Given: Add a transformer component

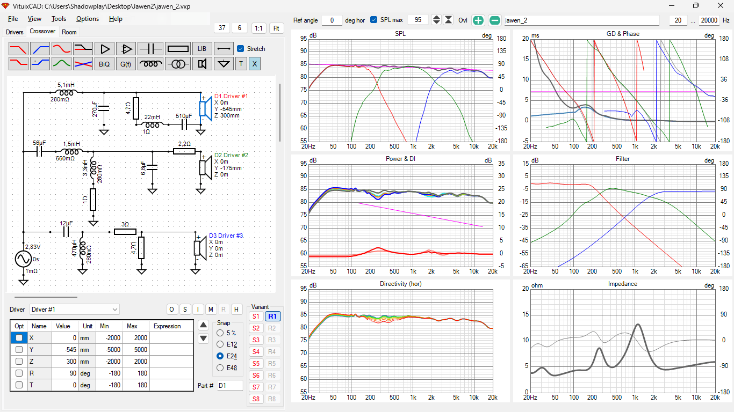Looking at the screenshot, I should (178, 64).
